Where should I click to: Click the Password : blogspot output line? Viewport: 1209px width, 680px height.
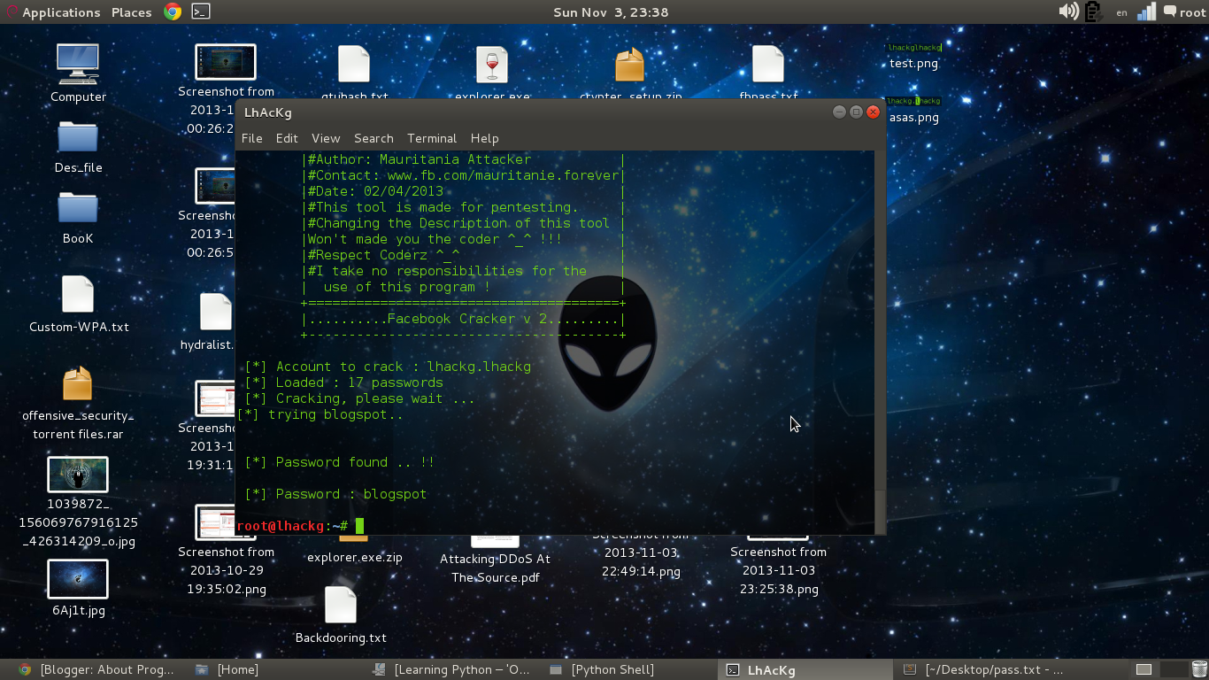coord(335,494)
